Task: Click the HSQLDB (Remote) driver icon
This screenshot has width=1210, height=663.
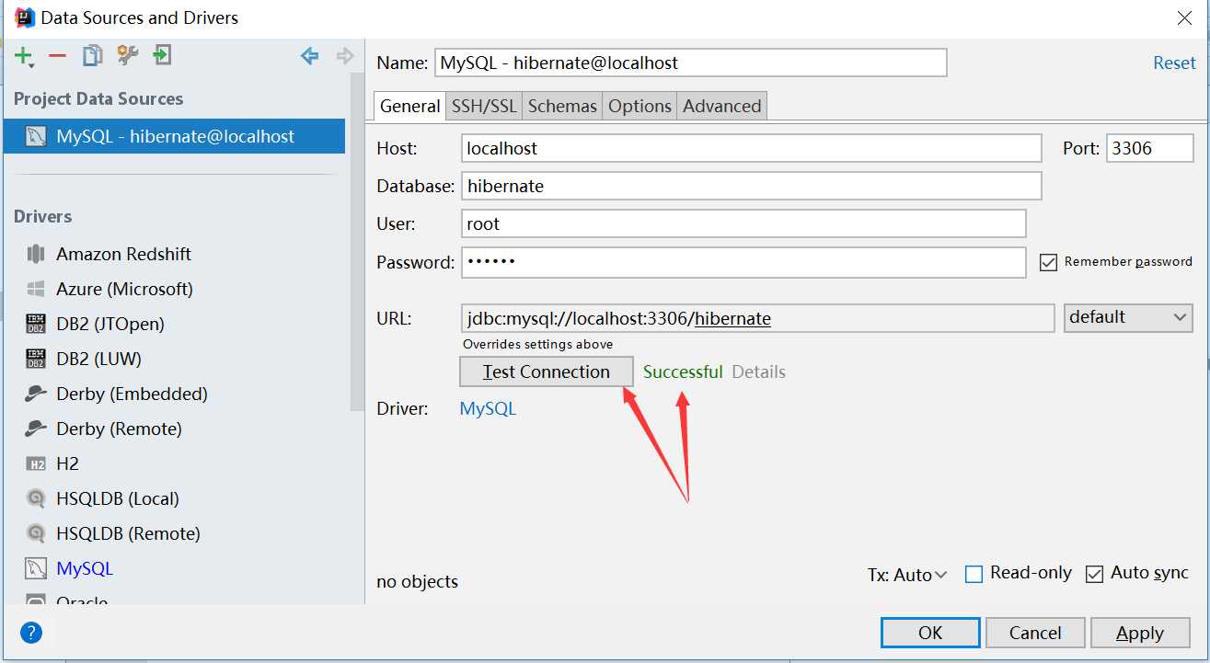Action: pyautogui.click(x=36, y=533)
